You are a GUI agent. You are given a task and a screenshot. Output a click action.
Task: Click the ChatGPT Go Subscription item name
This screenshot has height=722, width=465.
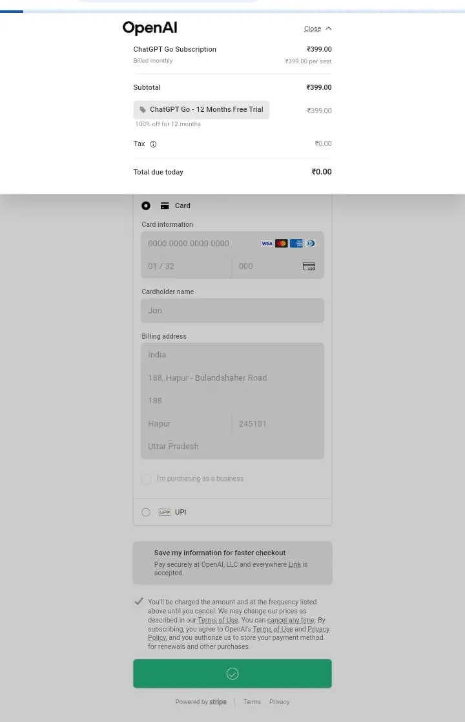click(175, 49)
